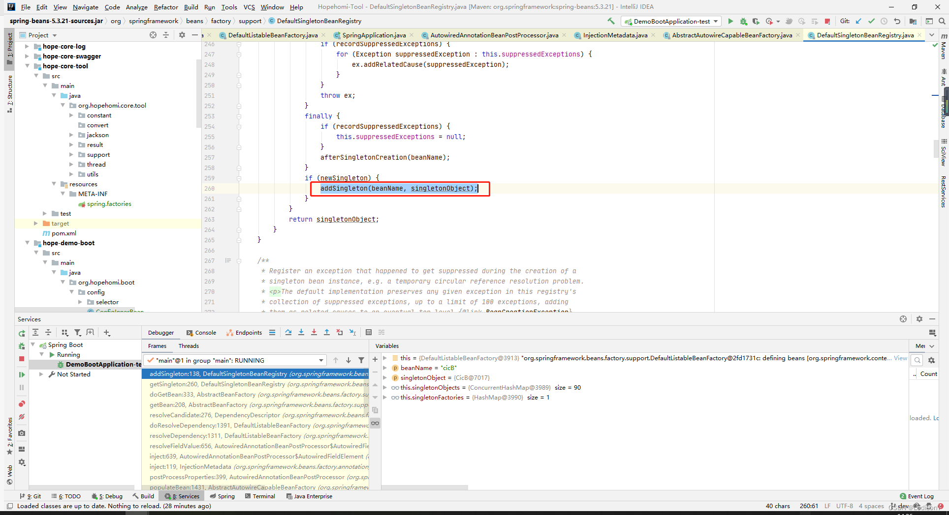Open Event Log button

pyautogui.click(x=917, y=496)
